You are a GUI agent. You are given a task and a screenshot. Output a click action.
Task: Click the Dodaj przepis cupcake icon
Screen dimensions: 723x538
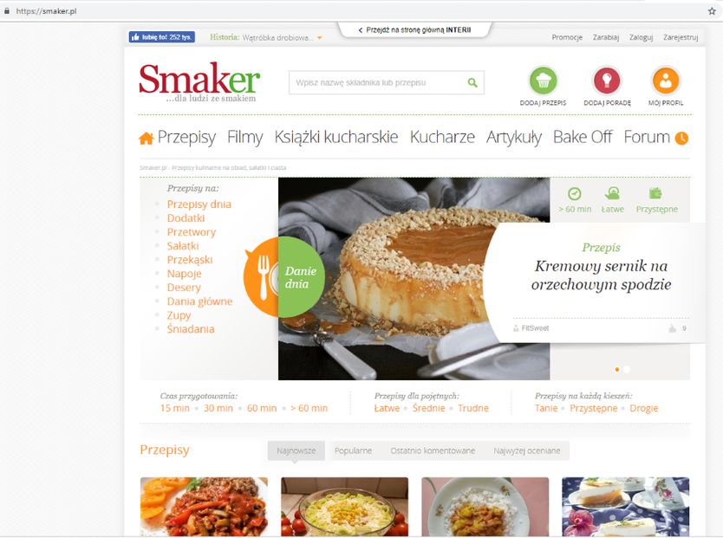tap(543, 81)
